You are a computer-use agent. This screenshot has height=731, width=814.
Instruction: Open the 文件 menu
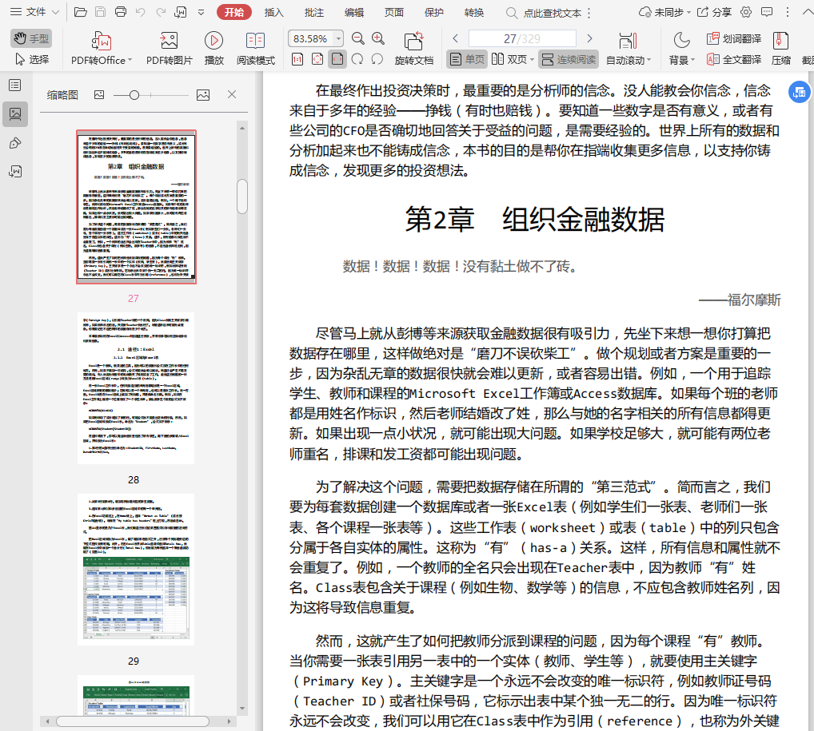pyautogui.click(x=34, y=12)
